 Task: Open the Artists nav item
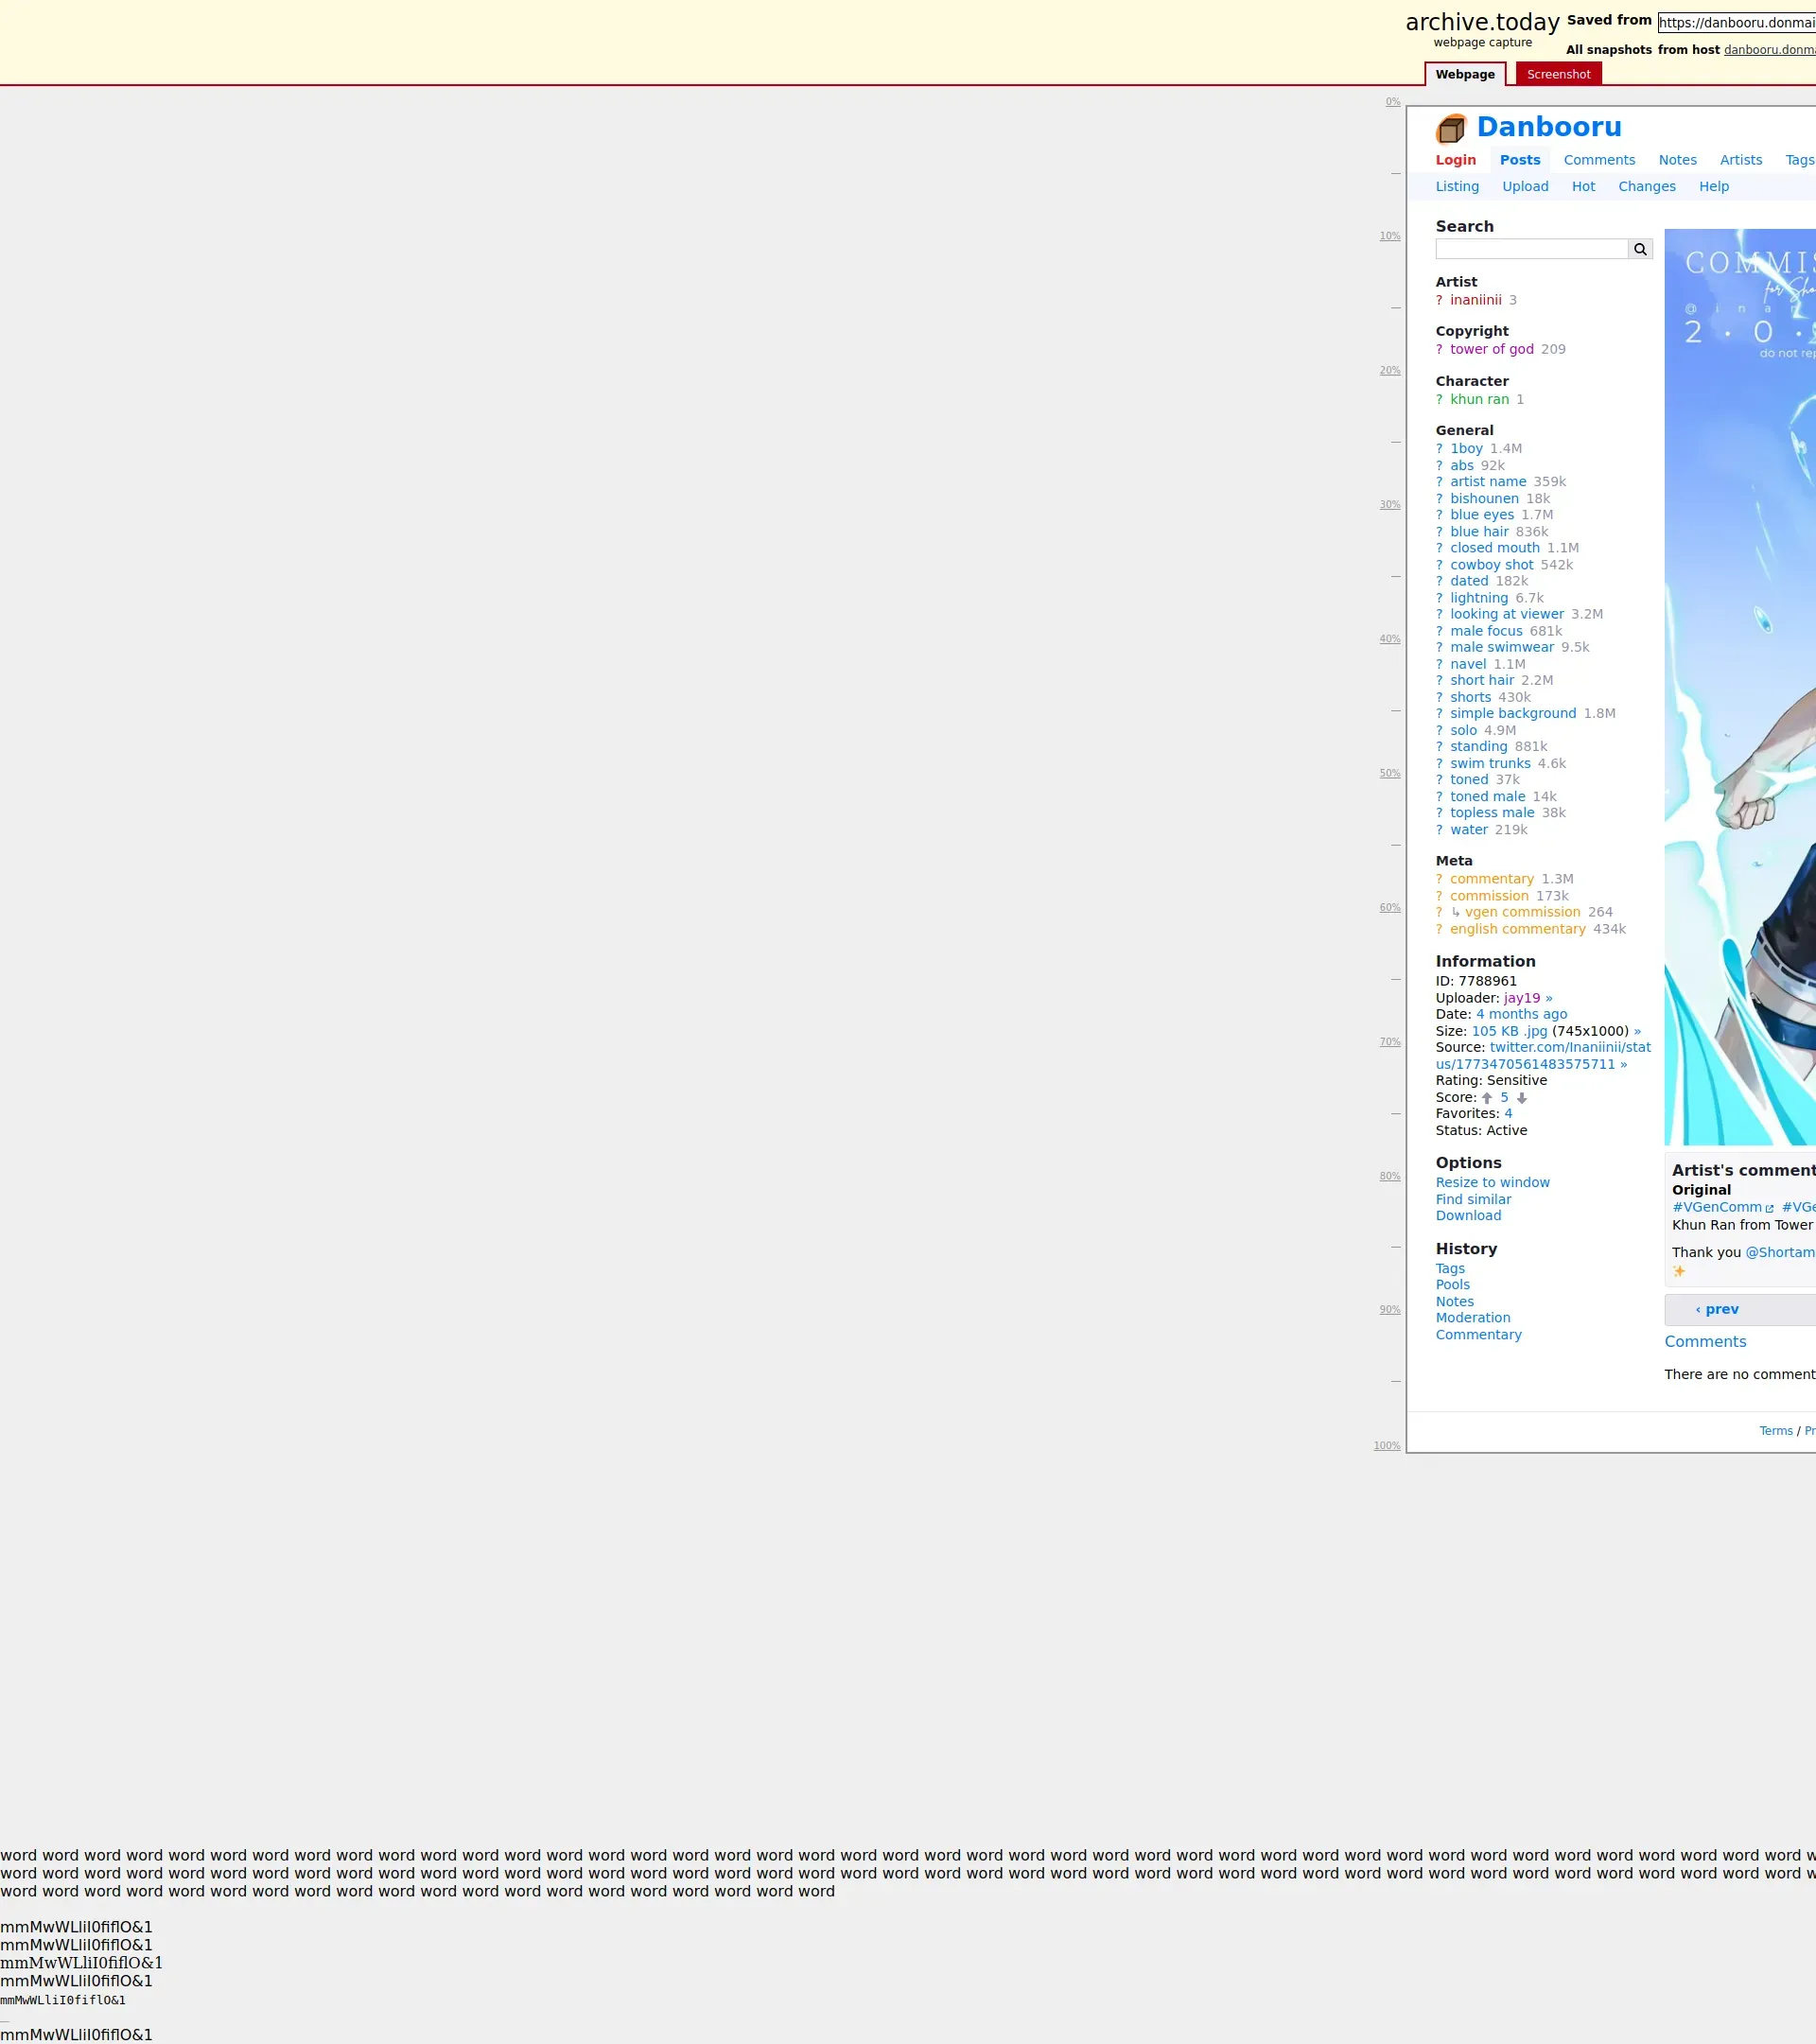(x=1741, y=160)
